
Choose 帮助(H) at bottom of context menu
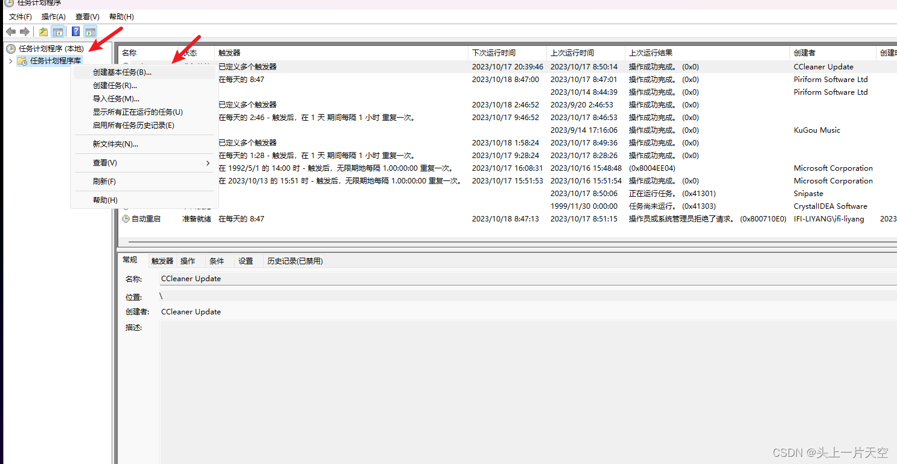pos(144,200)
